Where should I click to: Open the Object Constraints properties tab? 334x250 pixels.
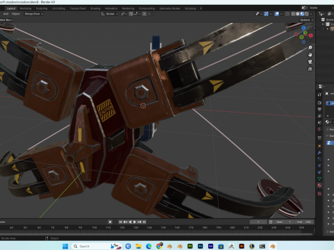319,172
